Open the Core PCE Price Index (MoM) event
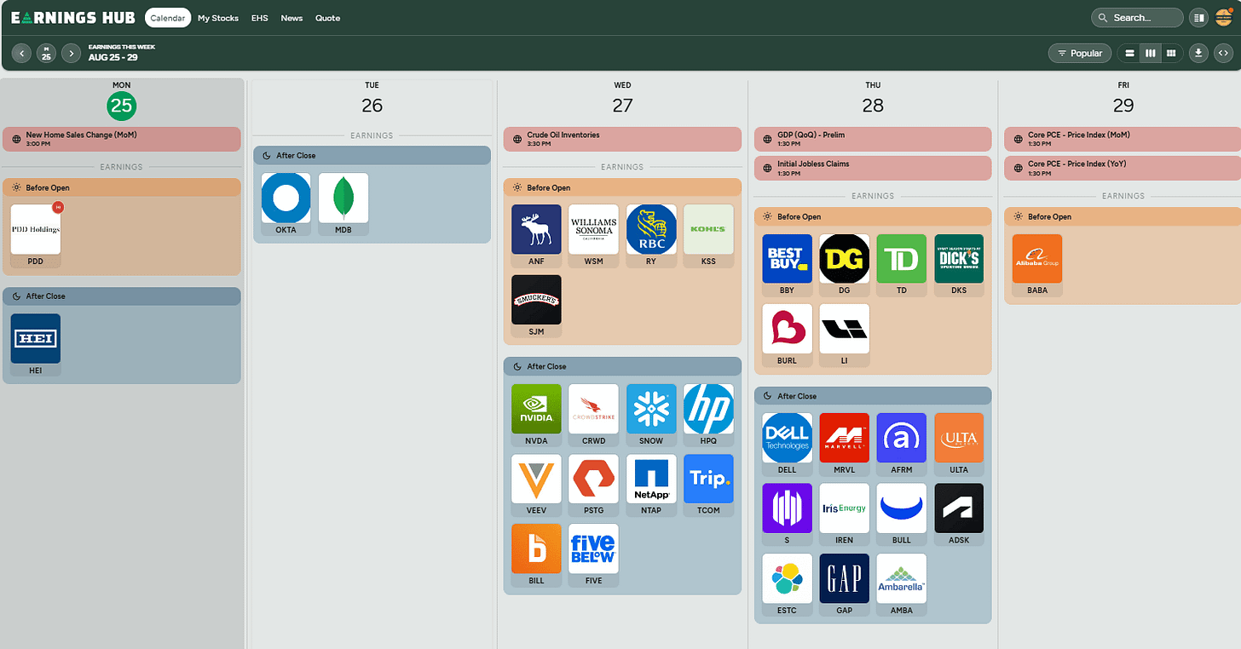The height and width of the screenshot is (649, 1241). (1123, 139)
